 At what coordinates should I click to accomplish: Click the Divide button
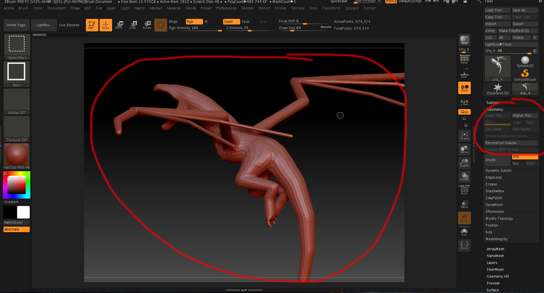(x=497, y=160)
